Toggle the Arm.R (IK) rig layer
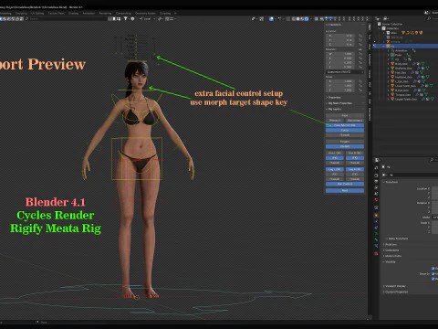Viewport: 438px width, 329px height. click(355, 153)
